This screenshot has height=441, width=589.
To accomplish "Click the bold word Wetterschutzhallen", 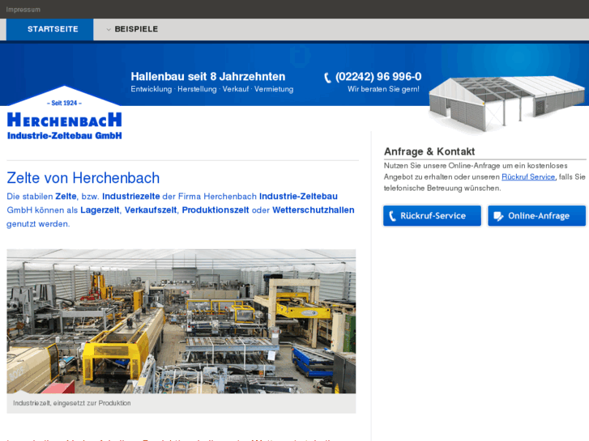I will (x=314, y=210).
